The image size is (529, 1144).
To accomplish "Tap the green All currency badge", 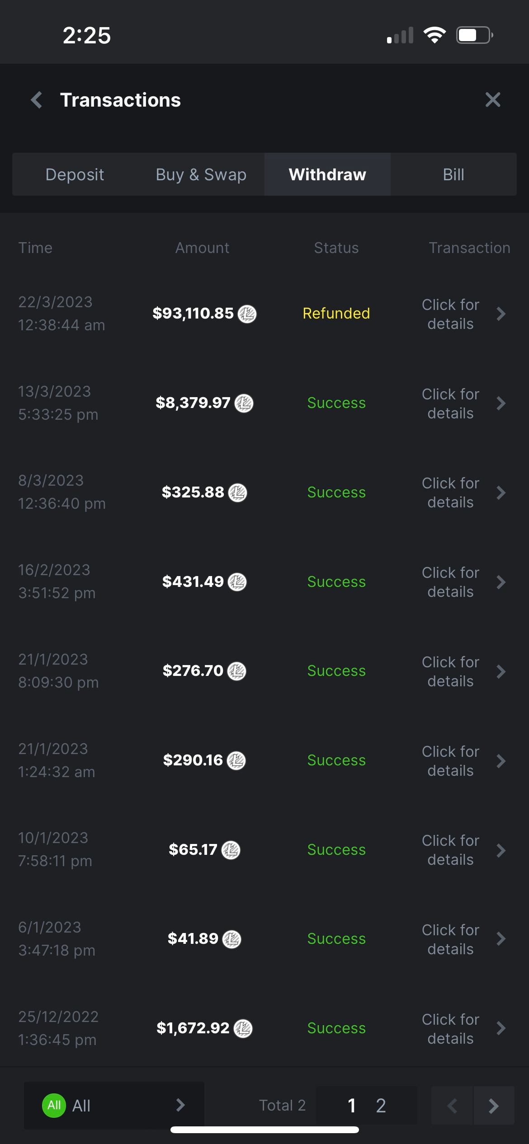I will pyautogui.click(x=54, y=1105).
